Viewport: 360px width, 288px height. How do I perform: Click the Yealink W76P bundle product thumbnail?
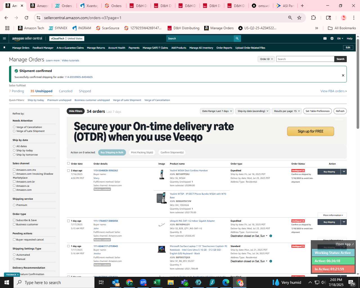point(162,198)
